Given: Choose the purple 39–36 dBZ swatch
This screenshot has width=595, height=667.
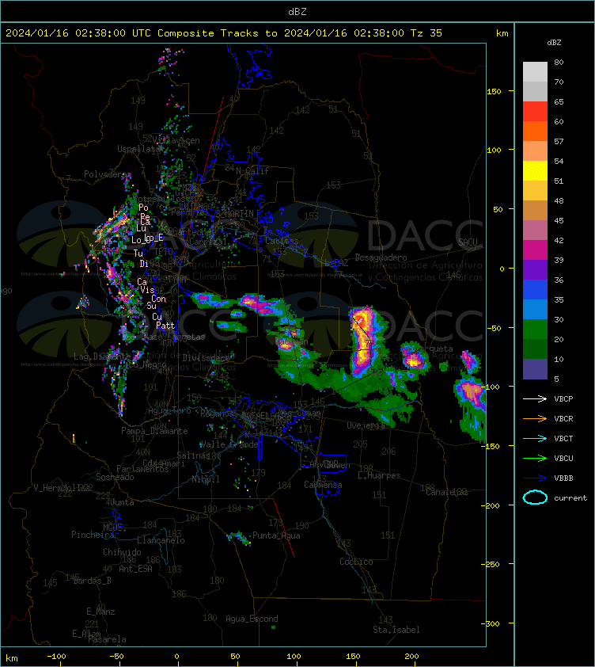Looking at the screenshot, I should click(x=535, y=269).
